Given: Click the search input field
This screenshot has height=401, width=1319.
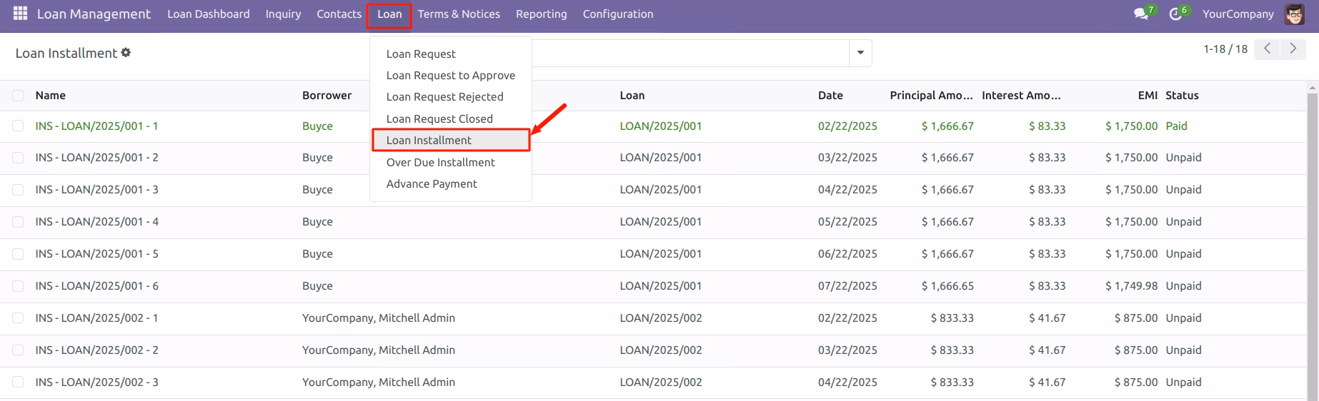Looking at the screenshot, I should click(690, 53).
